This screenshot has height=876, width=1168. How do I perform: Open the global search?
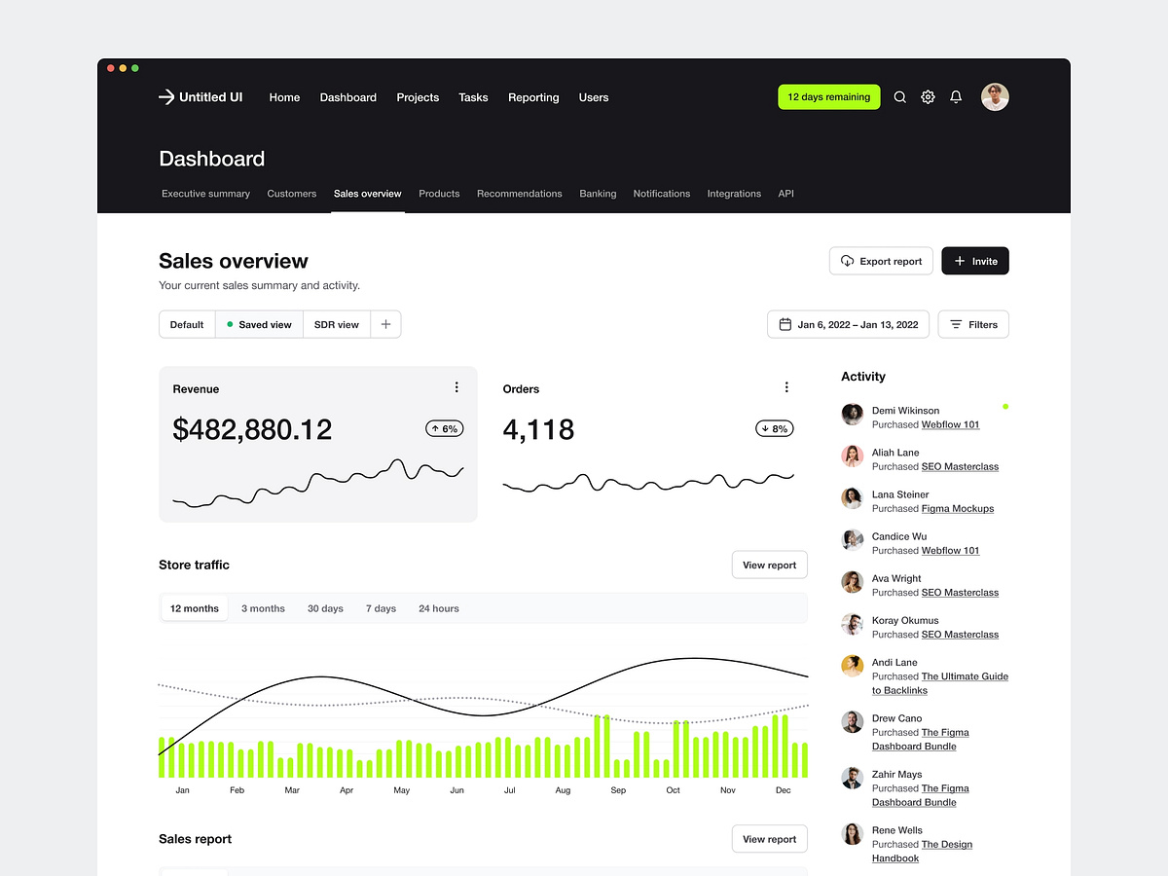[x=899, y=96]
